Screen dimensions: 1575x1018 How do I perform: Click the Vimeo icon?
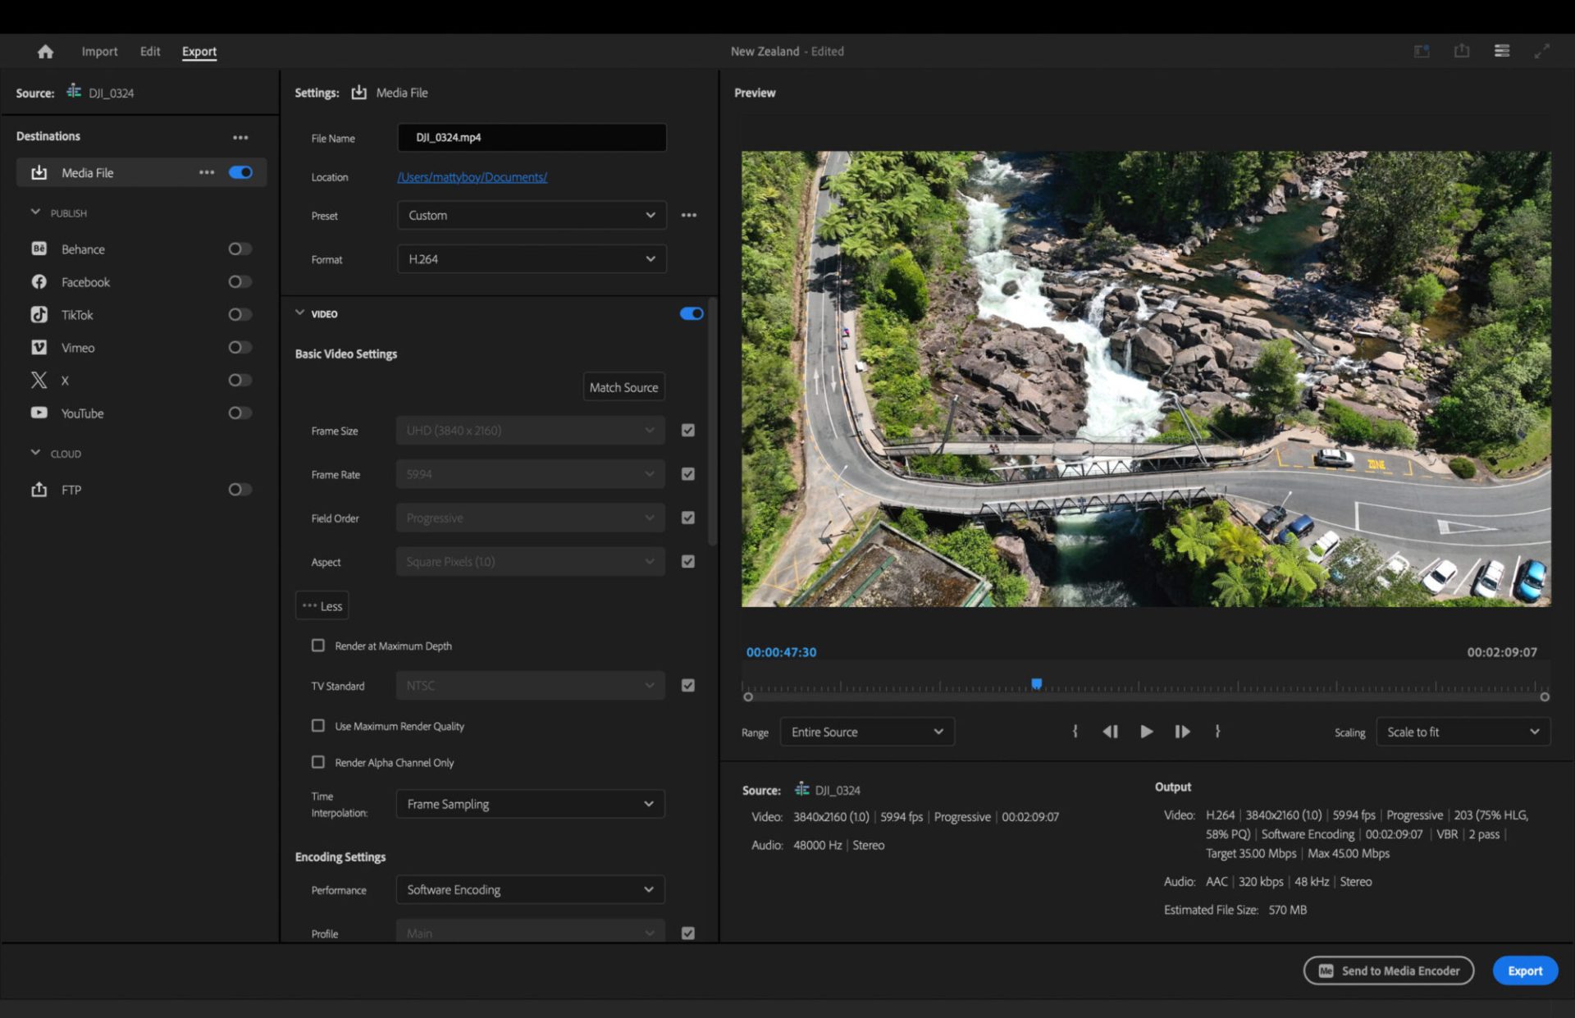tap(39, 347)
